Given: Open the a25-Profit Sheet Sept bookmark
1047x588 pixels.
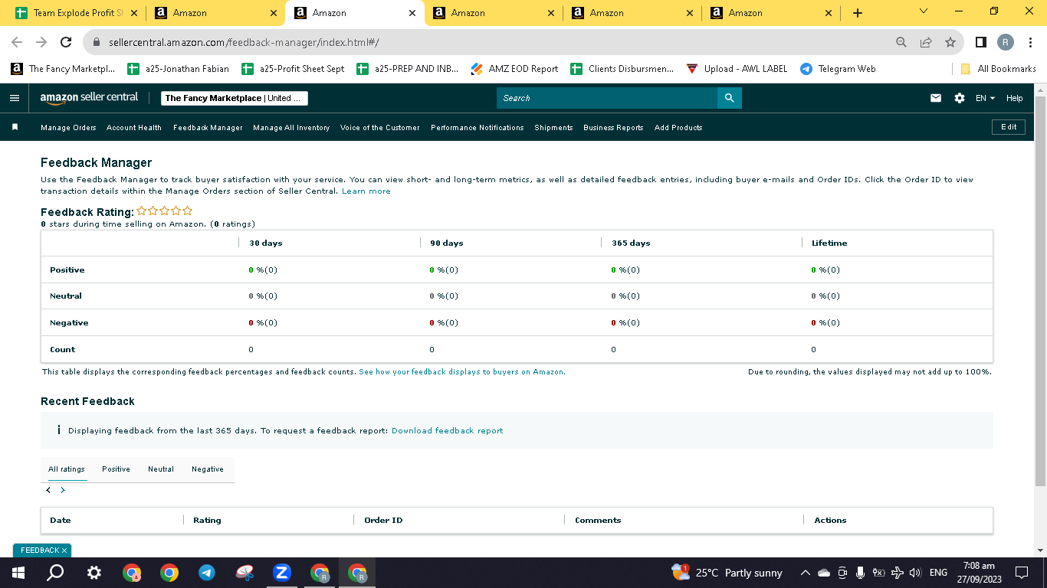Looking at the screenshot, I should tap(293, 69).
